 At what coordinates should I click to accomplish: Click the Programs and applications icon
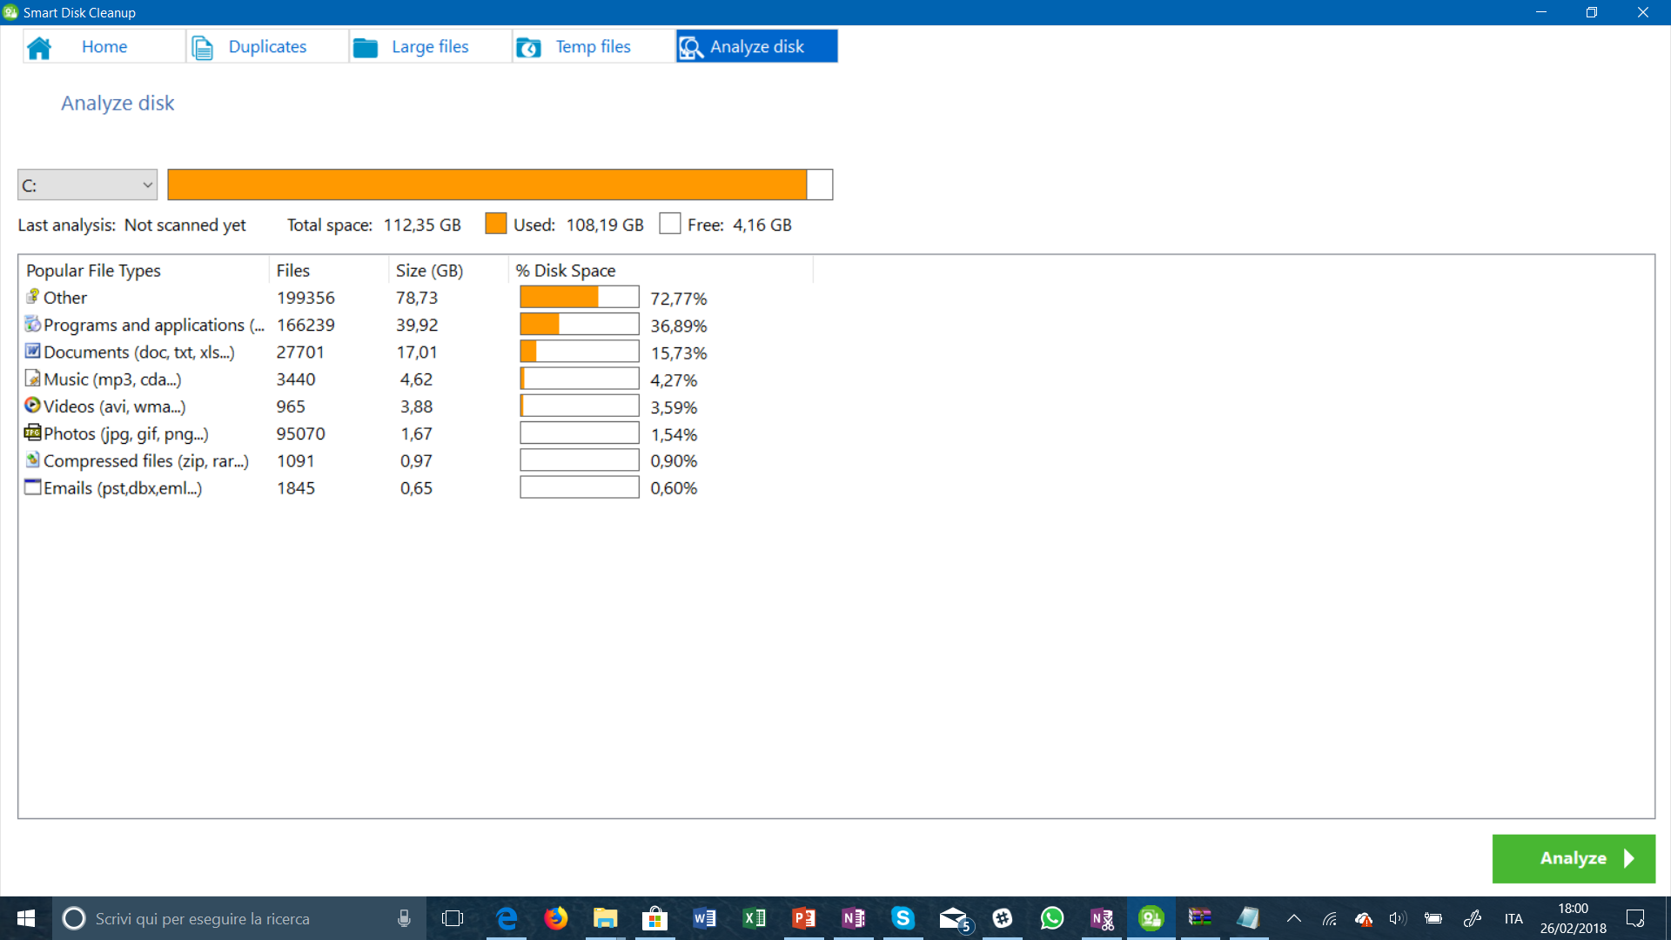coord(33,324)
